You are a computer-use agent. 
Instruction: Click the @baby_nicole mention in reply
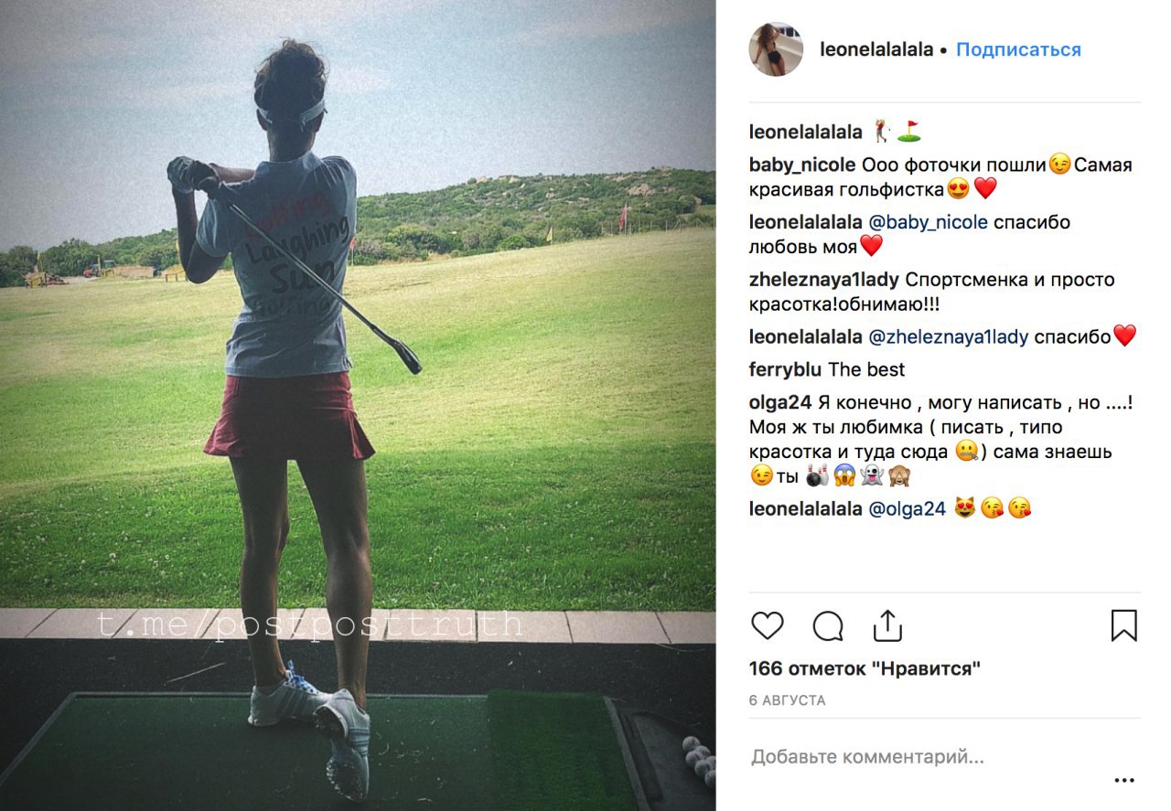click(x=927, y=222)
